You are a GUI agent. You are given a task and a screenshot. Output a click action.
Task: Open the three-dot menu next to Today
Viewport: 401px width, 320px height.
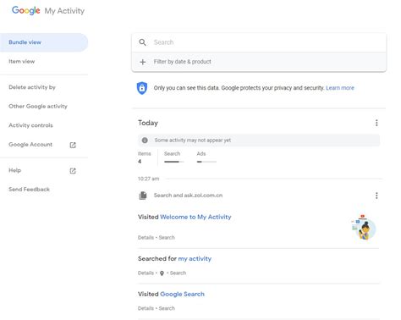pos(376,123)
